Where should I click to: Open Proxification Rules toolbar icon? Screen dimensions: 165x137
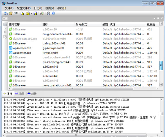tap(11, 13)
